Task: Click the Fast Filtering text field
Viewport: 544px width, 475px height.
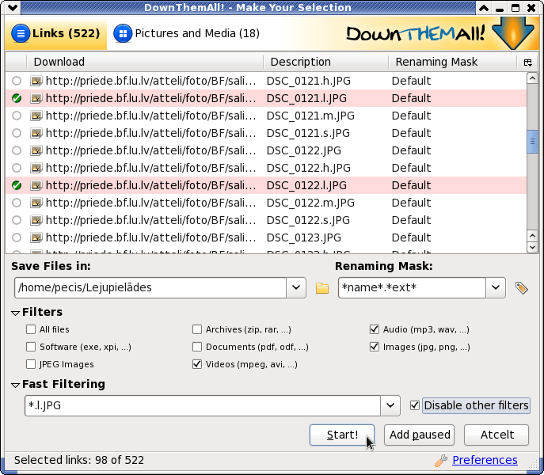Action: (203, 405)
